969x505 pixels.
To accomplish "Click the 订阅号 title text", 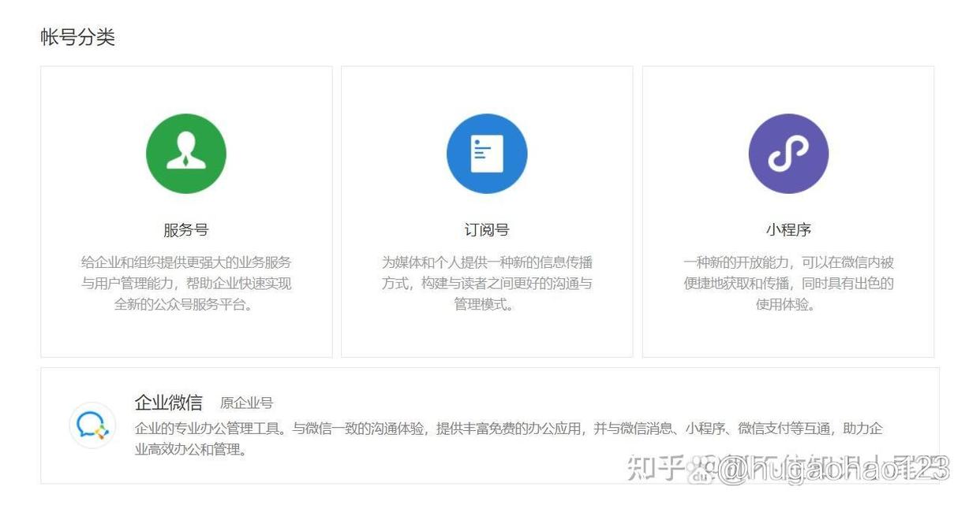I will pos(487,229).
